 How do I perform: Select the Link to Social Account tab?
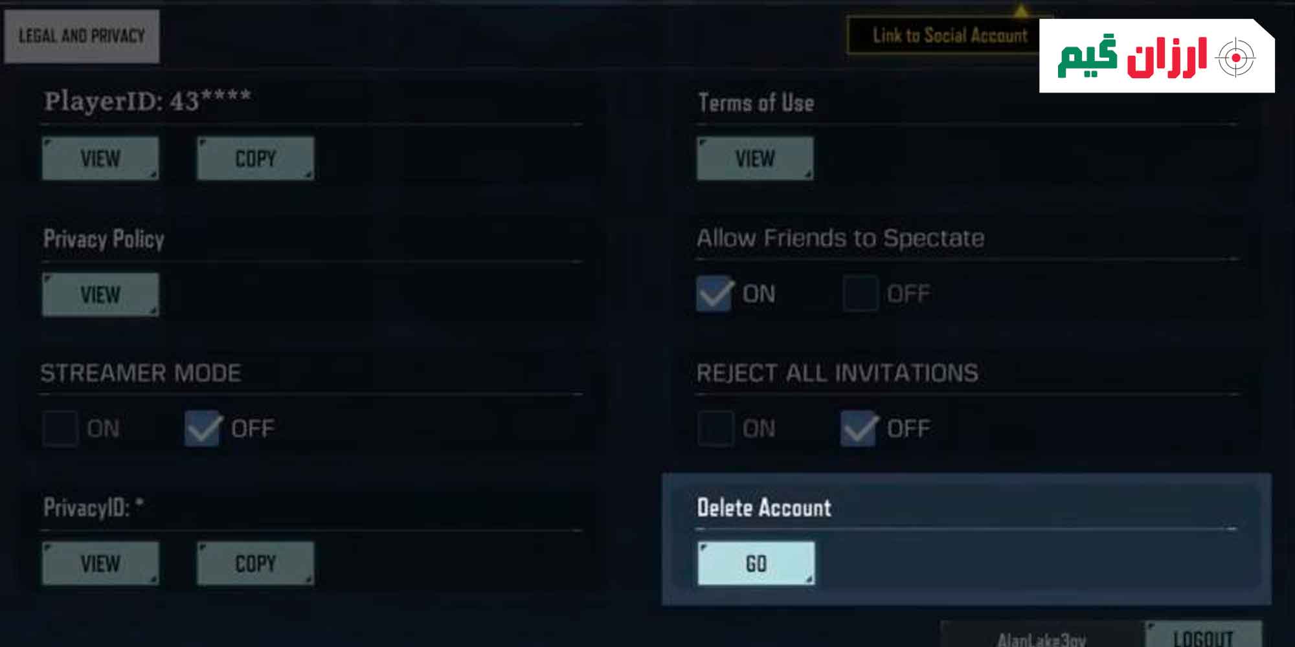950,36
